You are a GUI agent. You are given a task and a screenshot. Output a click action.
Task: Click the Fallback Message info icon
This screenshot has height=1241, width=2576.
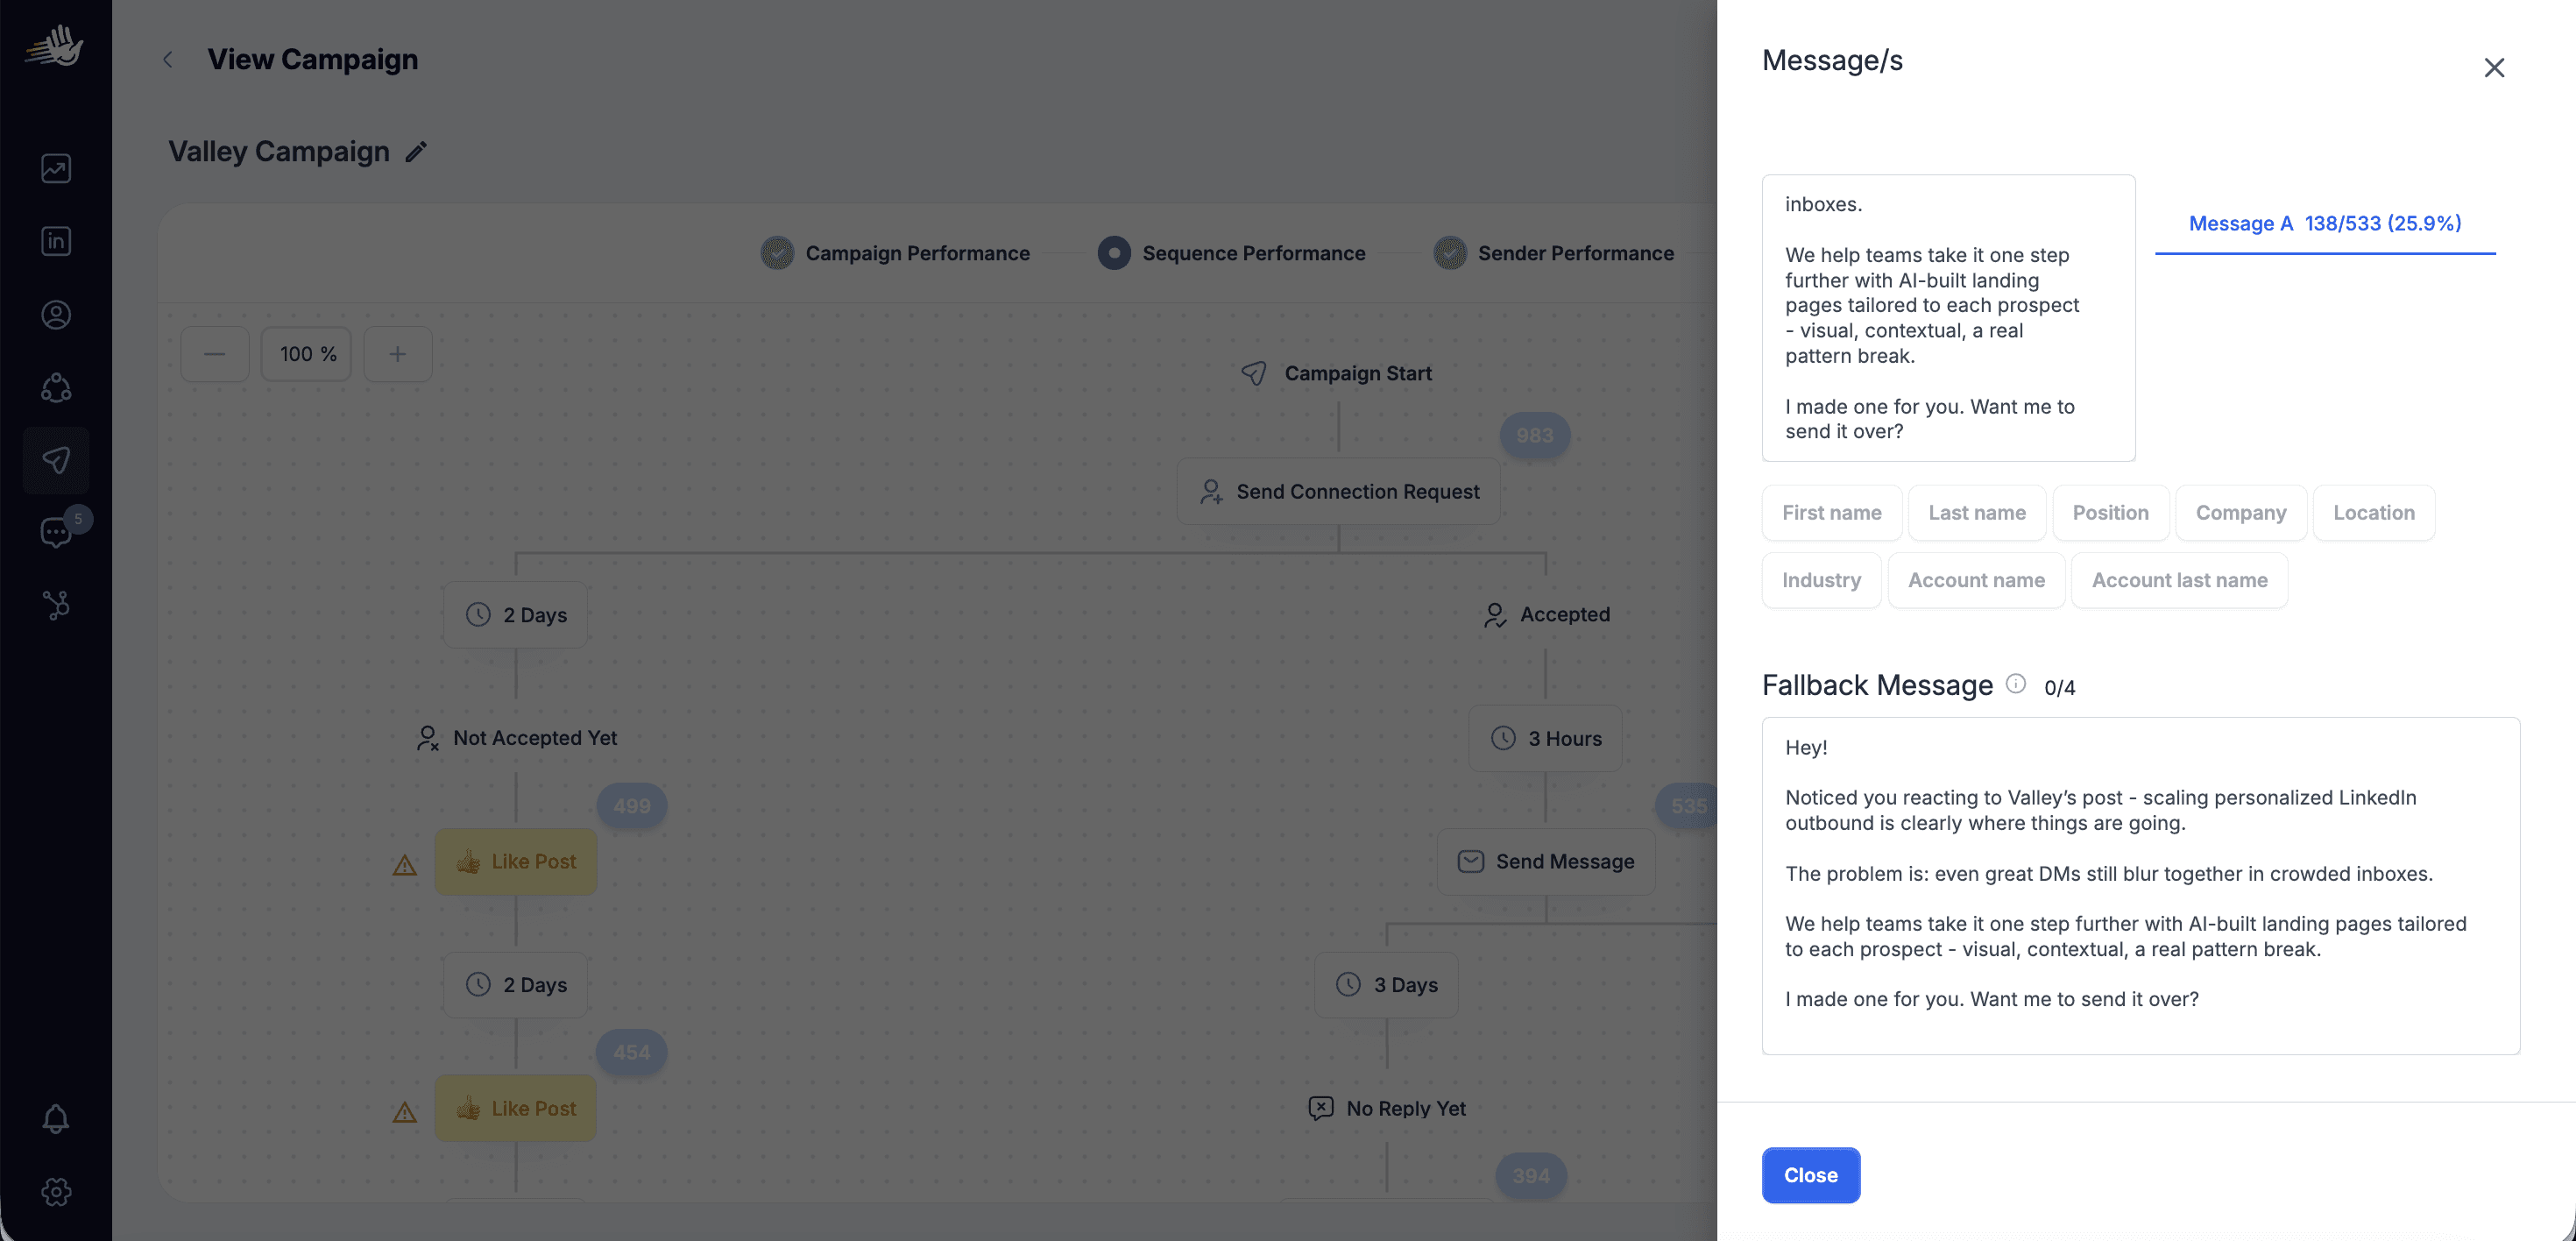click(x=2016, y=684)
